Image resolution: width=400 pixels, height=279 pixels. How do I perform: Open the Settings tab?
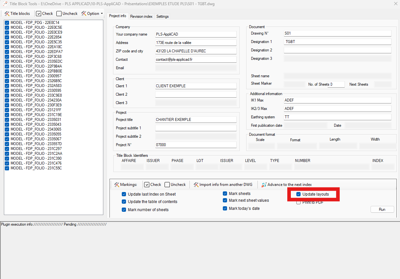(x=162, y=16)
